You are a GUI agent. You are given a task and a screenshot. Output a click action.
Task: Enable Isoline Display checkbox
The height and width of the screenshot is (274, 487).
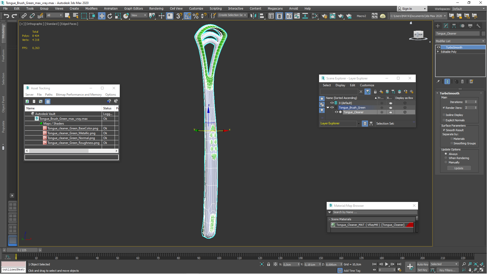point(444,115)
